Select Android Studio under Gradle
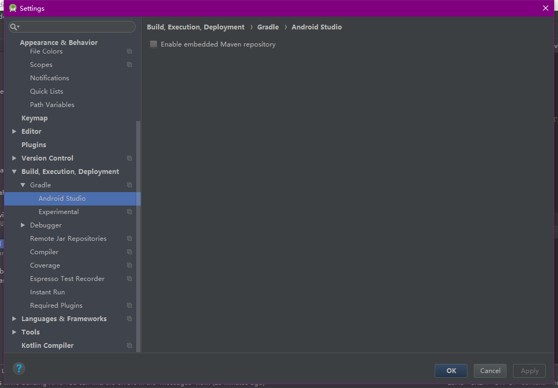Viewport: 558px width, 388px height. click(62, 198)
